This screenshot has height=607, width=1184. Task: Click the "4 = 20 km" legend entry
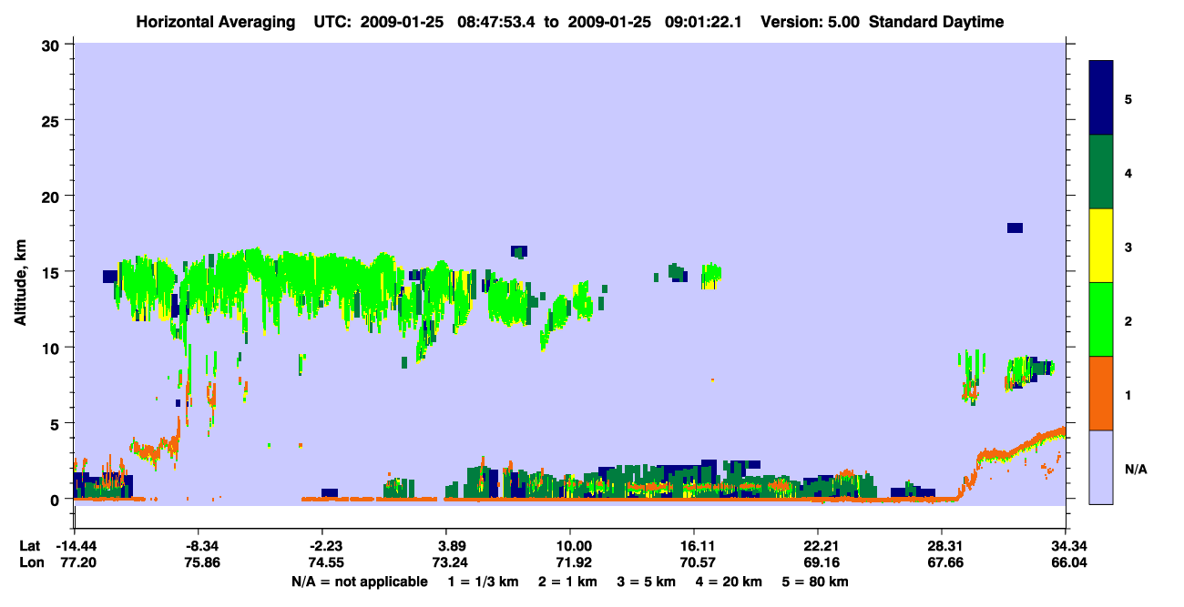(728, 582)
